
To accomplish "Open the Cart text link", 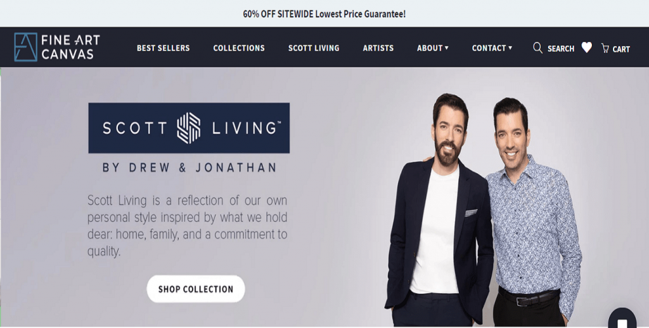I will click(x=621, y=49).
